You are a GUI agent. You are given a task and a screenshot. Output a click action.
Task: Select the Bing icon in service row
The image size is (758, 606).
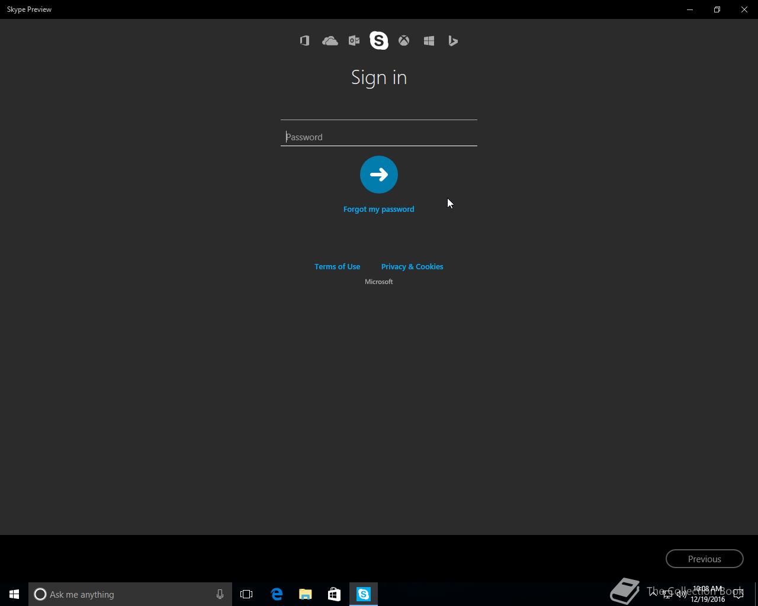(453, 41)
